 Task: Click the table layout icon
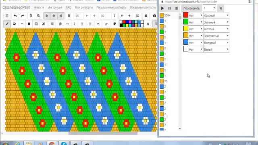point(36,24)
